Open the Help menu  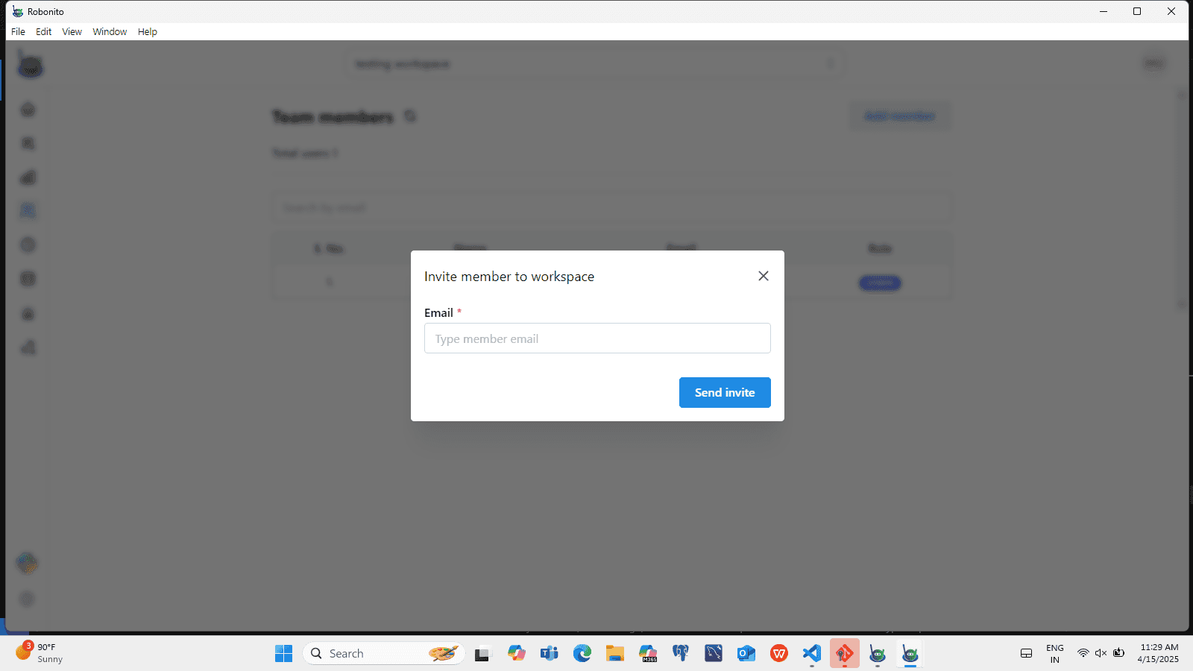147,32
